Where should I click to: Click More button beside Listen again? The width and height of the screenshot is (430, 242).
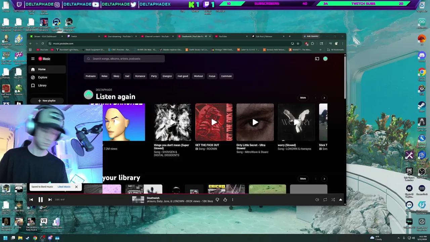click(x=303, y=98)
